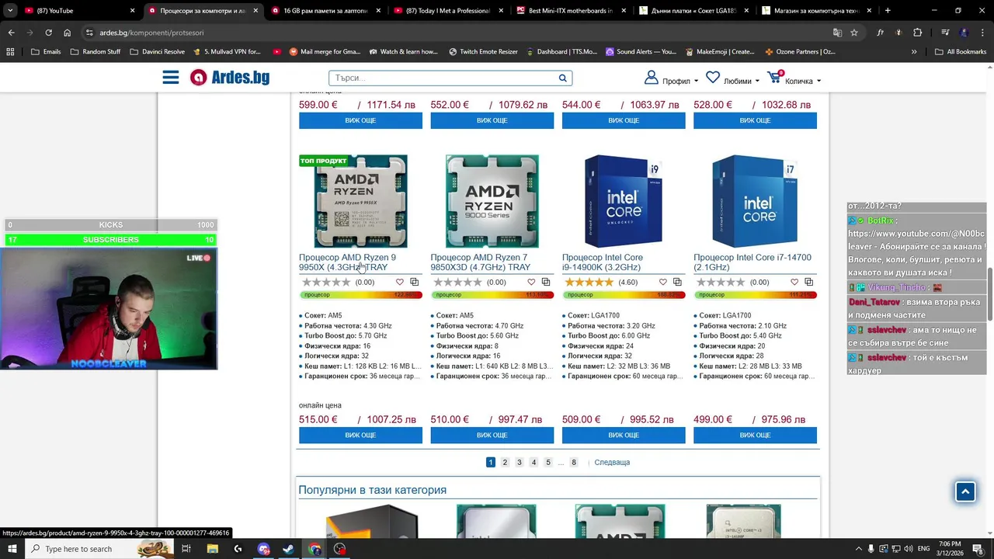Image resolution: width=994 pixels, height=559 pixels.
Task: Click the search magnifier icon
Action: point(562,78)
